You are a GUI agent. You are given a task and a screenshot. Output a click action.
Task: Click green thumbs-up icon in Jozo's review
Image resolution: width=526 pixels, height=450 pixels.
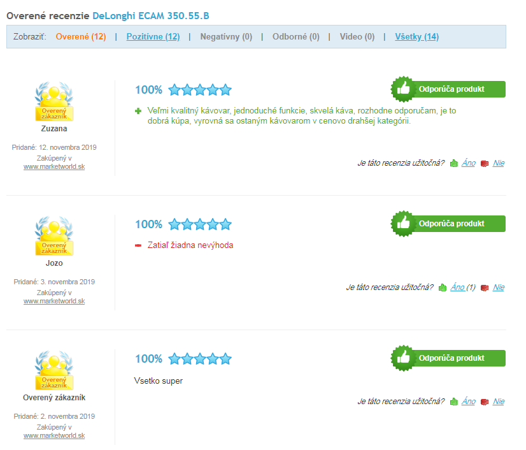pos(443,287)
